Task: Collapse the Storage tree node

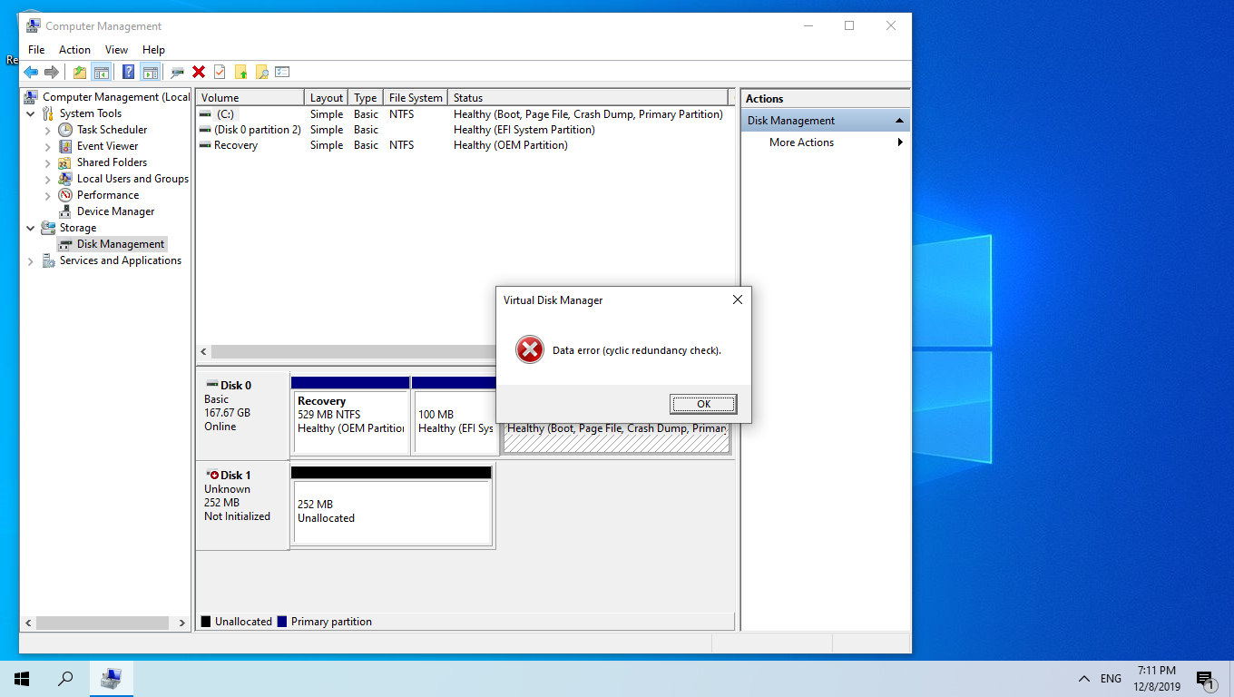Action: [31, 228]
